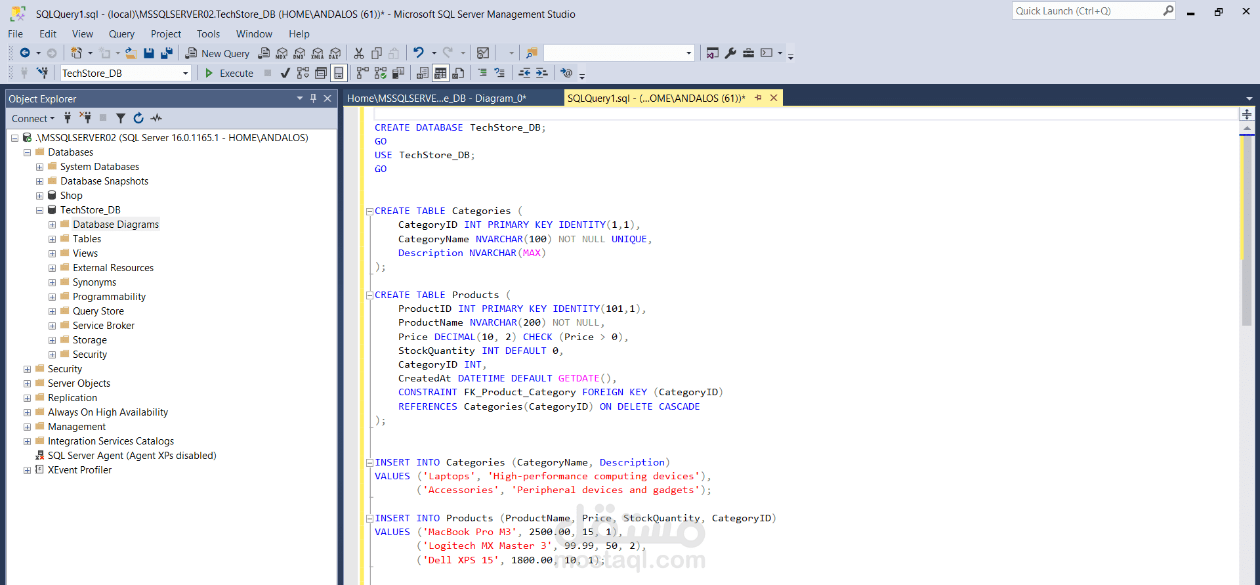The image size is (1260, 585).
Task: Save the current query with disk icon
Action: point(149,53)
